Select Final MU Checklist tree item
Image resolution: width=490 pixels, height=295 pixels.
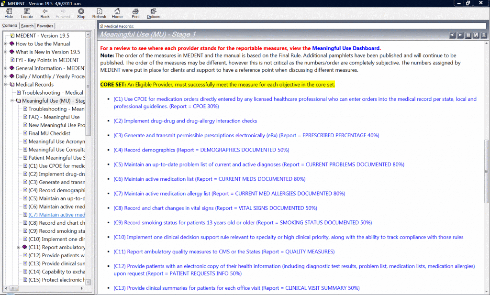(x=49, y=133)
